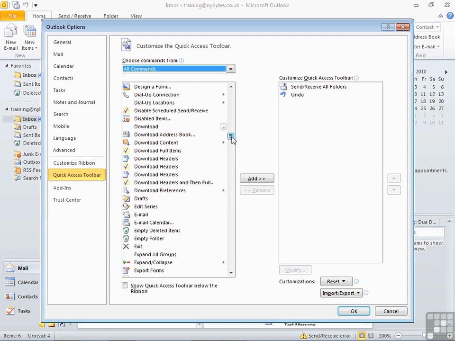Click the Empty Deleted Items icon
The width and height of the screenshot is (455, 341).
(126, 231)
